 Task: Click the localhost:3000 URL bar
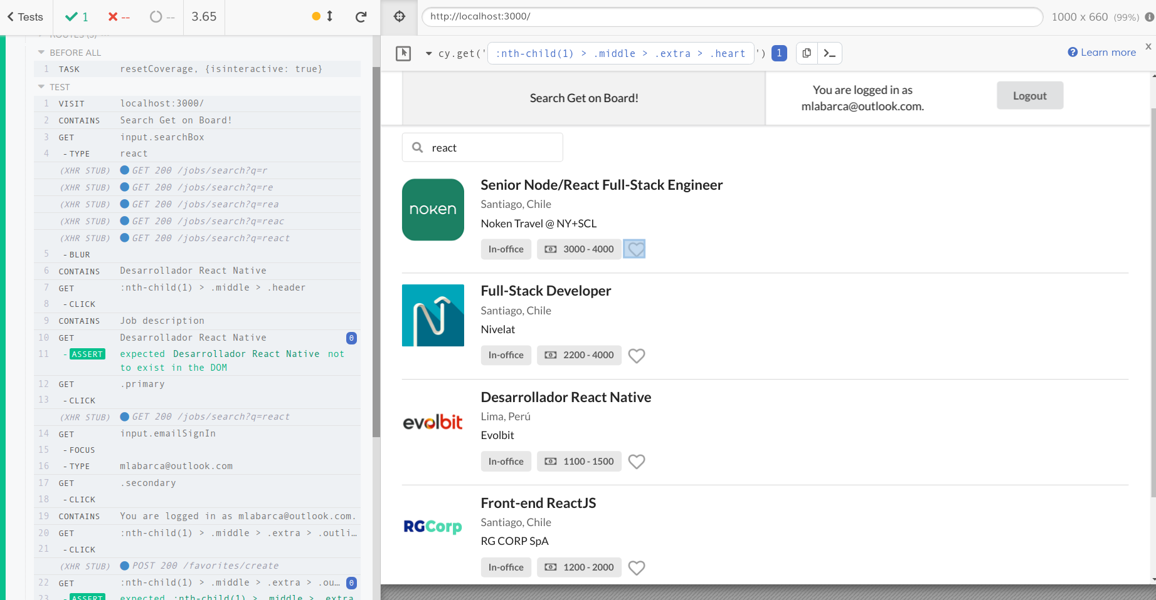click(x=732, y=16)
